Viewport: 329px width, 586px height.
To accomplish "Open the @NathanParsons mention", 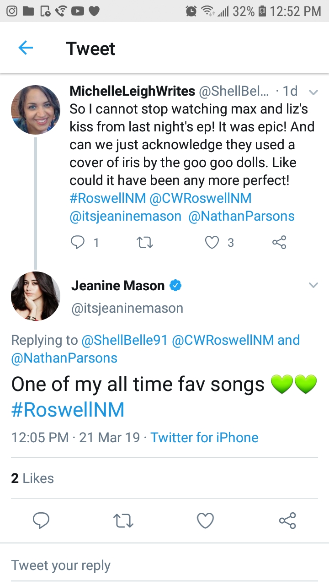I will click(x=241, y=216).
